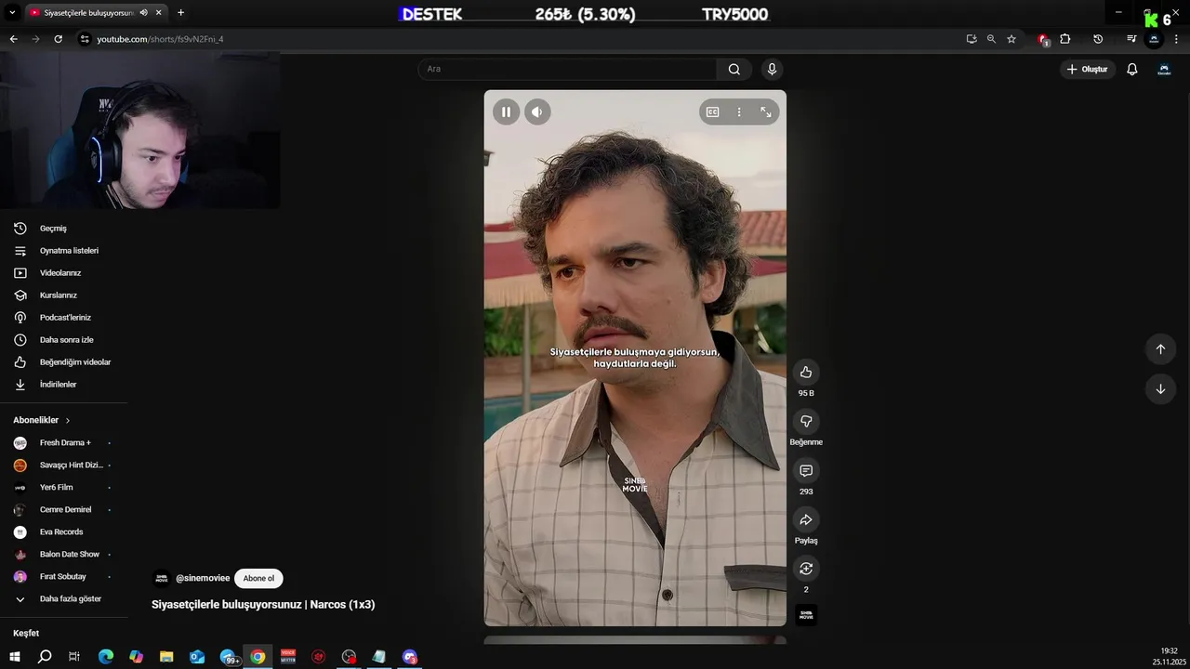Open the red extension with badge 1
The height and width of the screenshot is (669, 1190).
1043,39
